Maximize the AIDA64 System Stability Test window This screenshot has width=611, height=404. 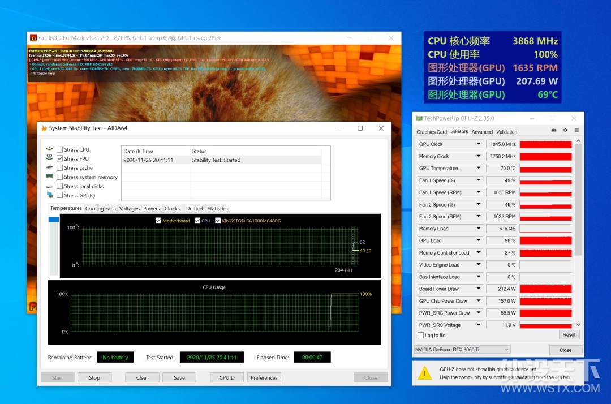pos(360,128)
